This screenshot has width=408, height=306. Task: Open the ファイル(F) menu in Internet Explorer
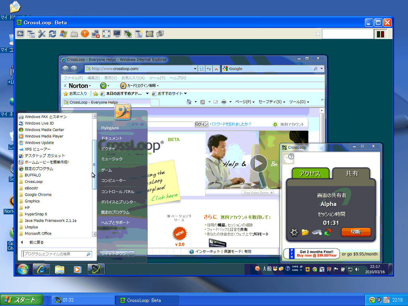[x=73, y=78]
